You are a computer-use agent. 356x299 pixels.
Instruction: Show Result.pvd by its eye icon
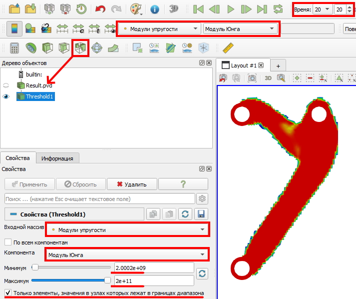coord(6,85)
